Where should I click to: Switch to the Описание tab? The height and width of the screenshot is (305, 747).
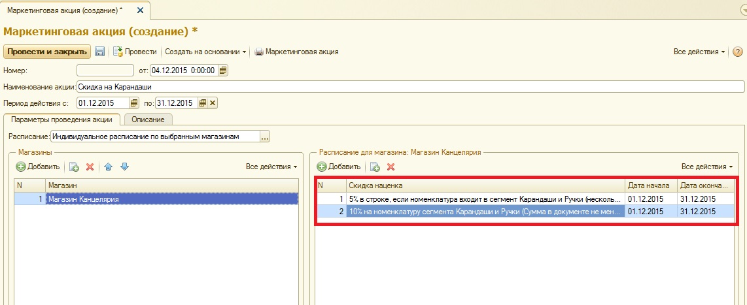tap(148, 119)
